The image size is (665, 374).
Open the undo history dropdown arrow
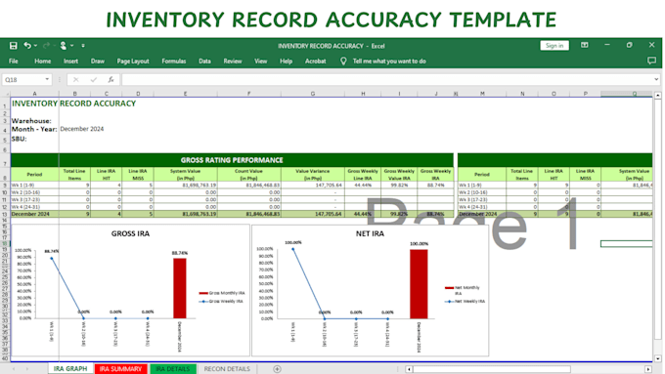click(x=35, y=45)
